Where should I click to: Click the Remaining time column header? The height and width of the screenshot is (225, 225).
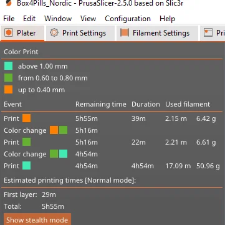[101, 104]
